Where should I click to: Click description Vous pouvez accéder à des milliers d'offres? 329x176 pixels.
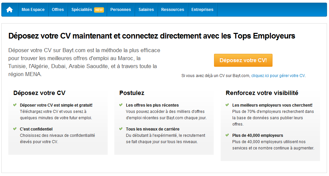(x=166, y=115)
